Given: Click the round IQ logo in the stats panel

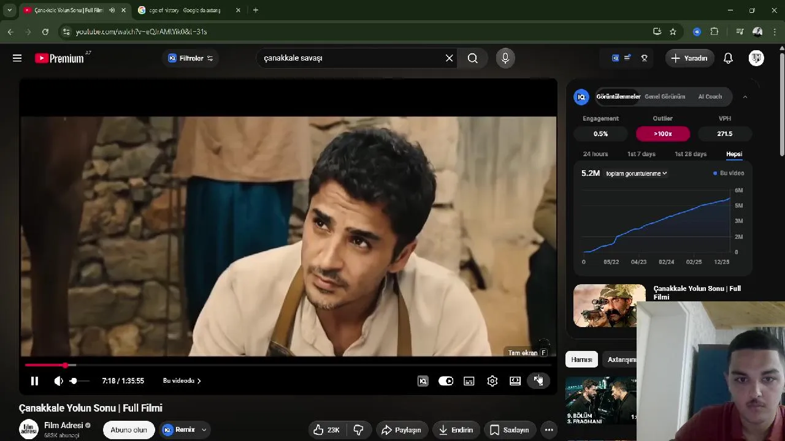Looking at the screenshot, I should (581, 97).
